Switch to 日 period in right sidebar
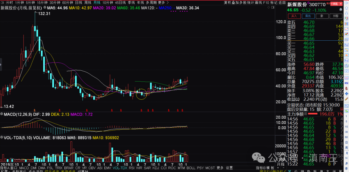Viewport: 349px width, 172px height. point(346,142)
